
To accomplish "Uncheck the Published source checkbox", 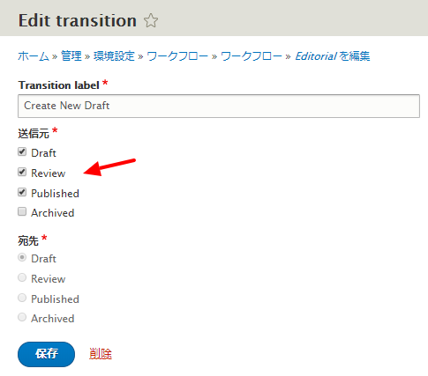I will (22, 192).
